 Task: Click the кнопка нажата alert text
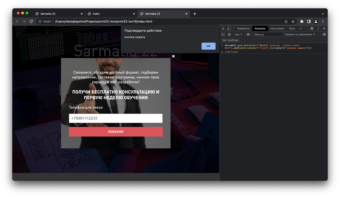pos(135,37)
